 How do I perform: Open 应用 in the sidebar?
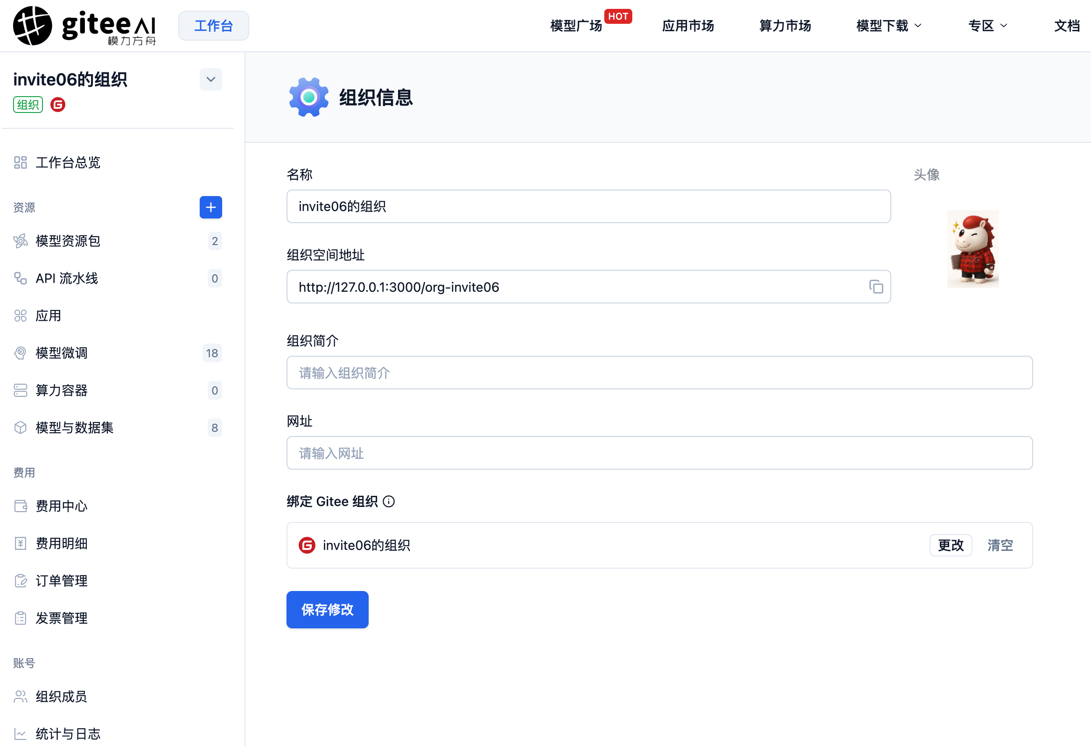49,316
